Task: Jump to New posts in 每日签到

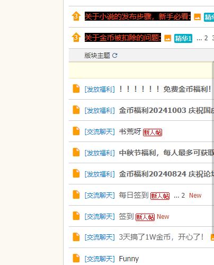Action: [195, 196]
